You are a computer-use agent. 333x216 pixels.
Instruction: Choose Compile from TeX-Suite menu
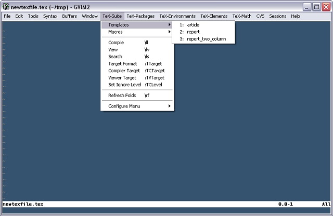(x=137, y=43)
